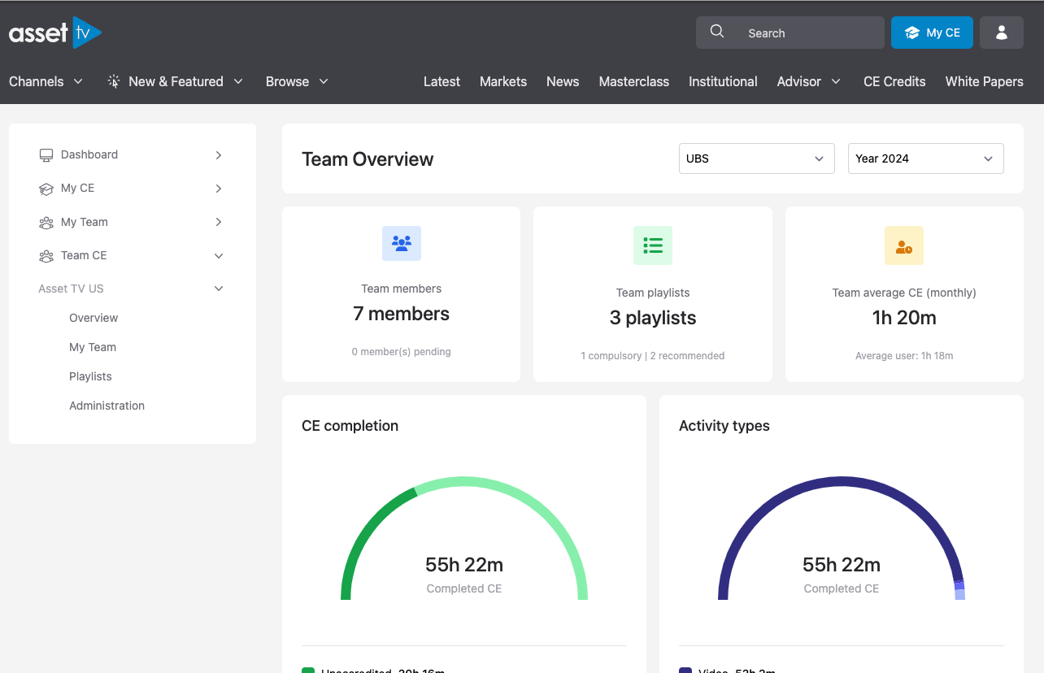Select Administration in the sidebar
The image size is (1044, 673).
tap(107, 406)
